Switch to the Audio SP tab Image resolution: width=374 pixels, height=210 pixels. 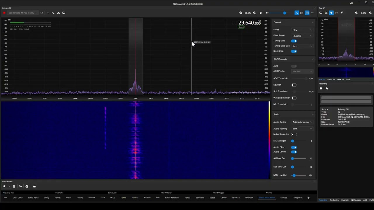[331, 79]
